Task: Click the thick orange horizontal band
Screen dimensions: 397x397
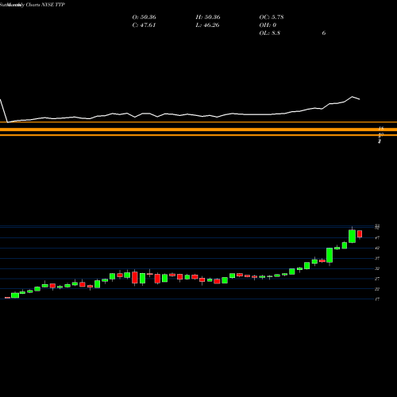Action: [x=198, y=129]
